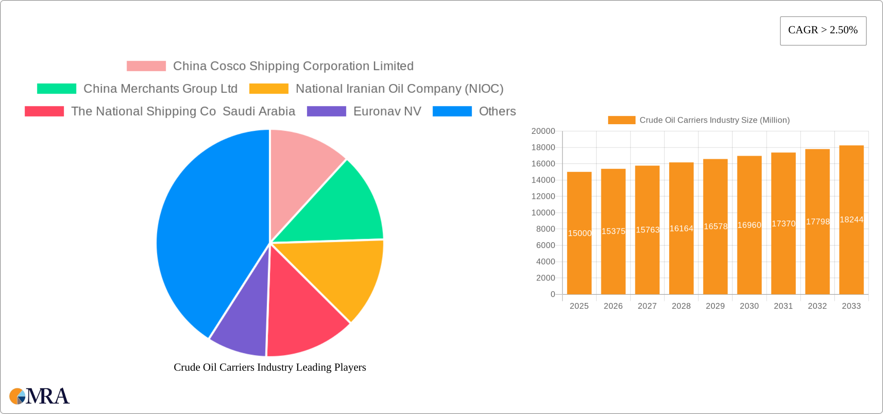
Task: Select the red National Shipping pie slice
Action: point(302,317)
